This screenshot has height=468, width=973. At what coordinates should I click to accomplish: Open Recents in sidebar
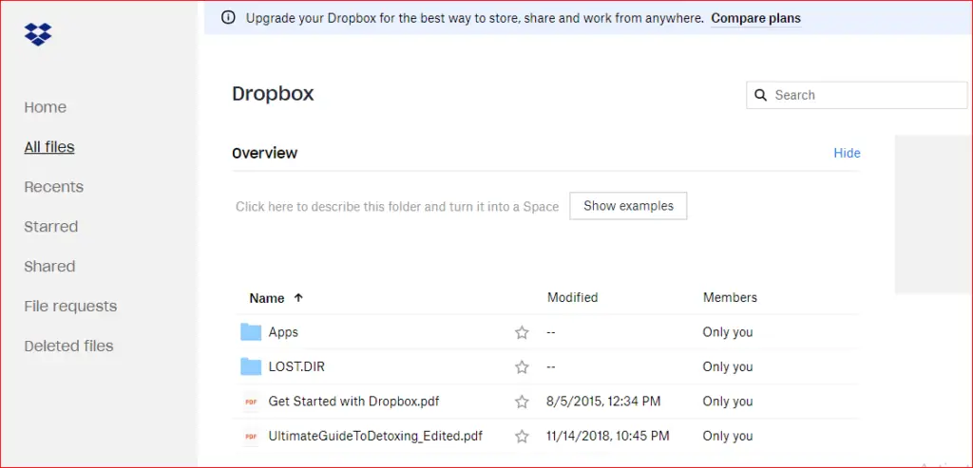(x=53, y=187)
